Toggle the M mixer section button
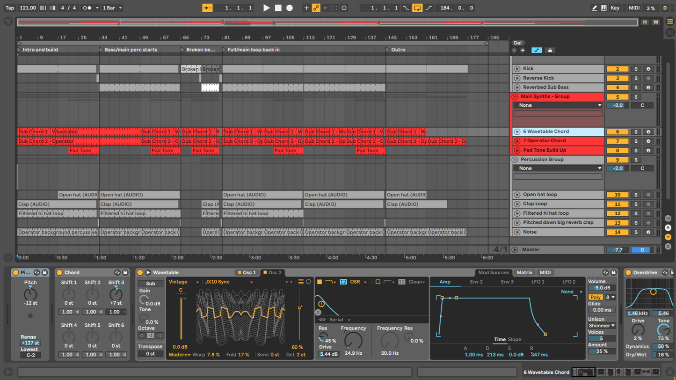 (x=668, y=237)
